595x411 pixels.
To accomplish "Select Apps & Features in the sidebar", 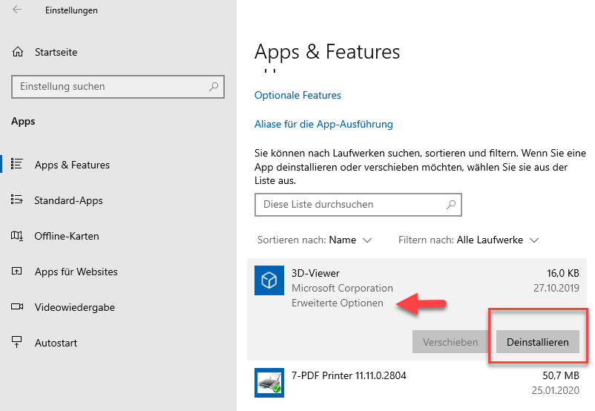I will (x=72, y=165).
